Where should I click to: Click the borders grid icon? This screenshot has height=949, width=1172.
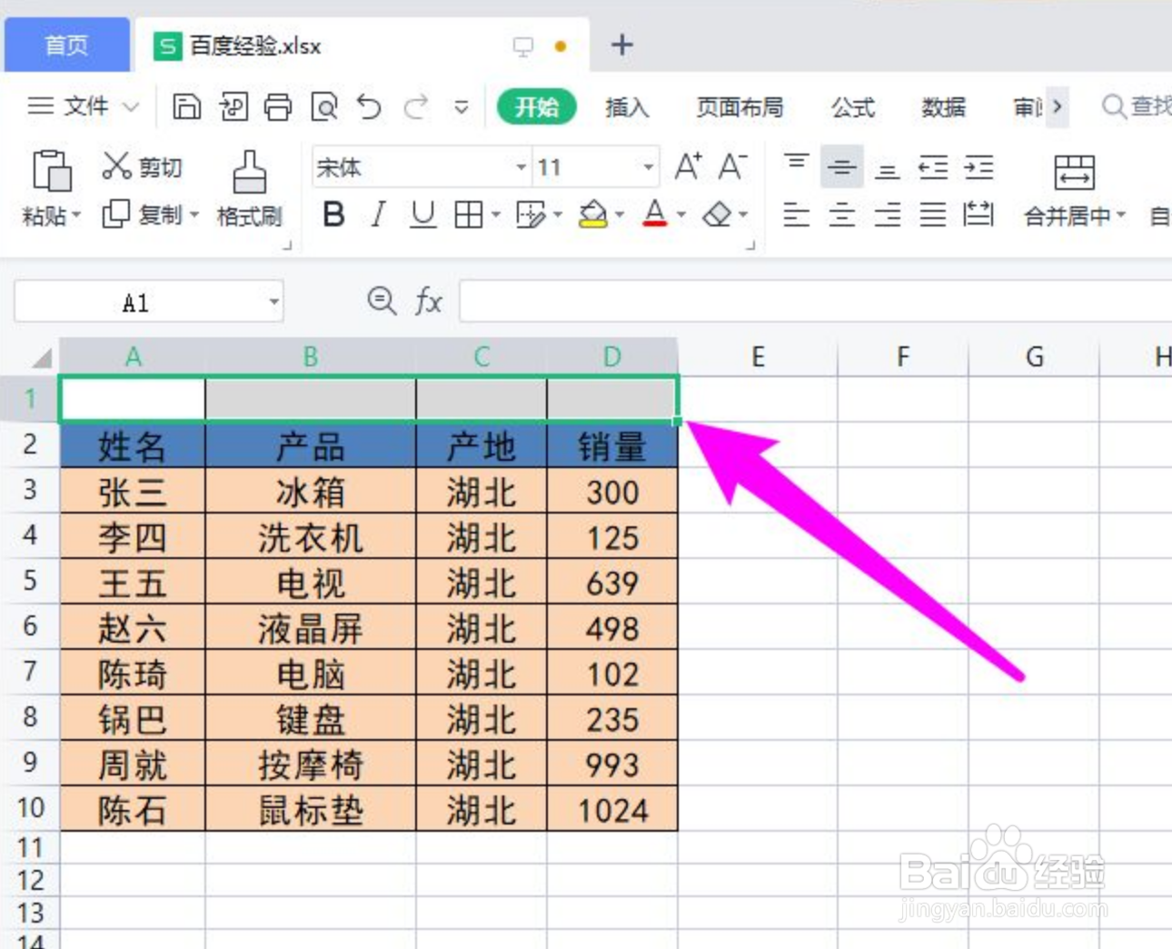coord(470,215)
